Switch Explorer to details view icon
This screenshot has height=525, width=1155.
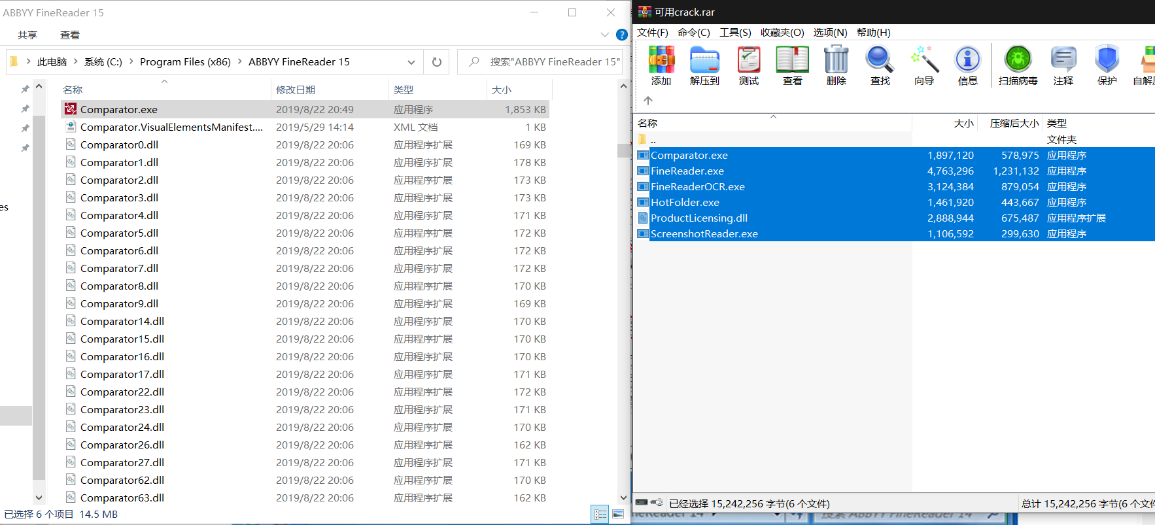(600, 515)
